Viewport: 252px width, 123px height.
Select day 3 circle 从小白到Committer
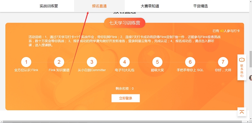pyautogui.click(x=92, y=62)
